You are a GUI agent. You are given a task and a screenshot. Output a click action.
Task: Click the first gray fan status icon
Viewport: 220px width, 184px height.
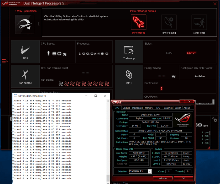(x=61, y=84)
